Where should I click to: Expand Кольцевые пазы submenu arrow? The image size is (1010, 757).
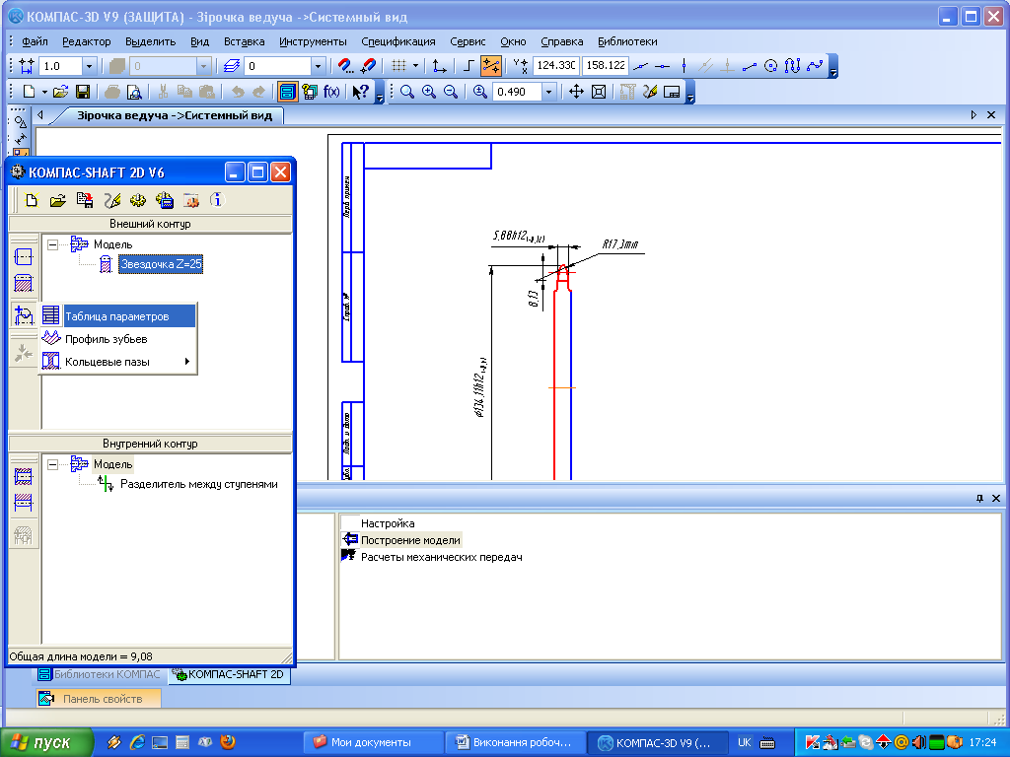[186, 362]
